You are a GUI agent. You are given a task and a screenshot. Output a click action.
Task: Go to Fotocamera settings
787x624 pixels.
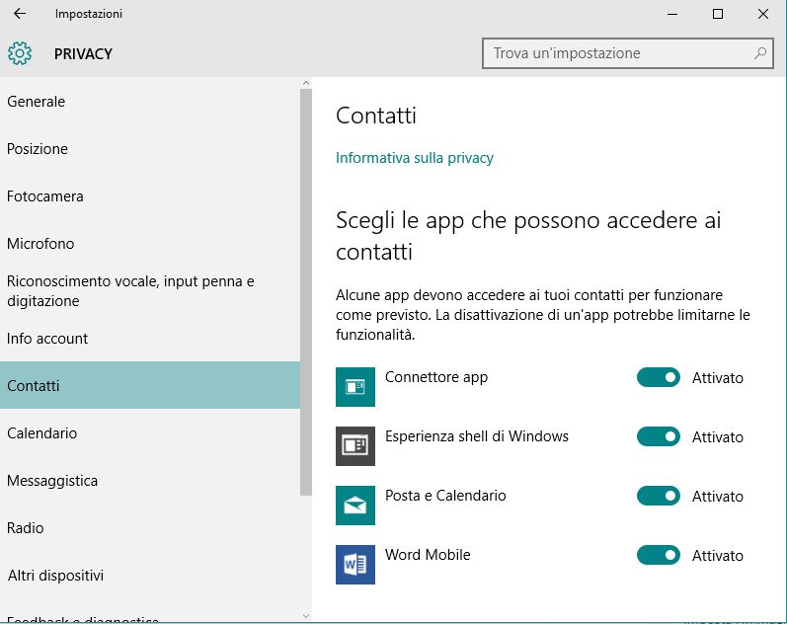pos(45,196)
